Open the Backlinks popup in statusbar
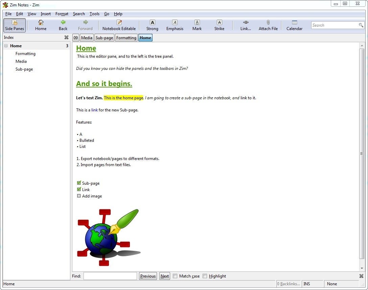 point(288,284)
